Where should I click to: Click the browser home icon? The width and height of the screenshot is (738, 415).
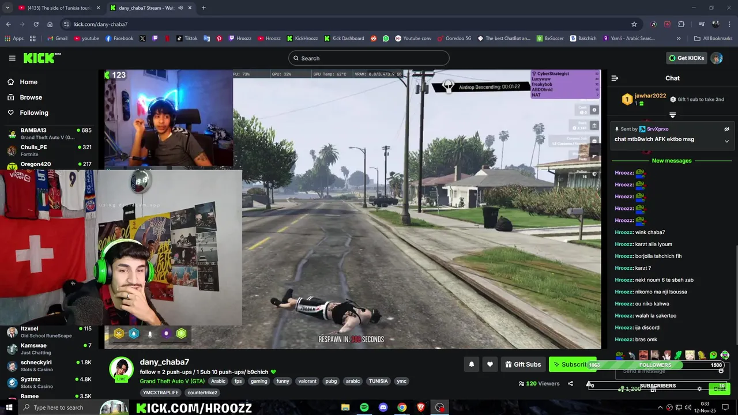[50, 24]
